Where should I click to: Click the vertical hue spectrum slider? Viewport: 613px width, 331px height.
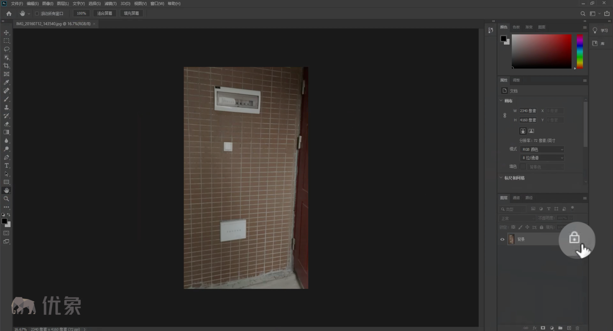[580, 51]
